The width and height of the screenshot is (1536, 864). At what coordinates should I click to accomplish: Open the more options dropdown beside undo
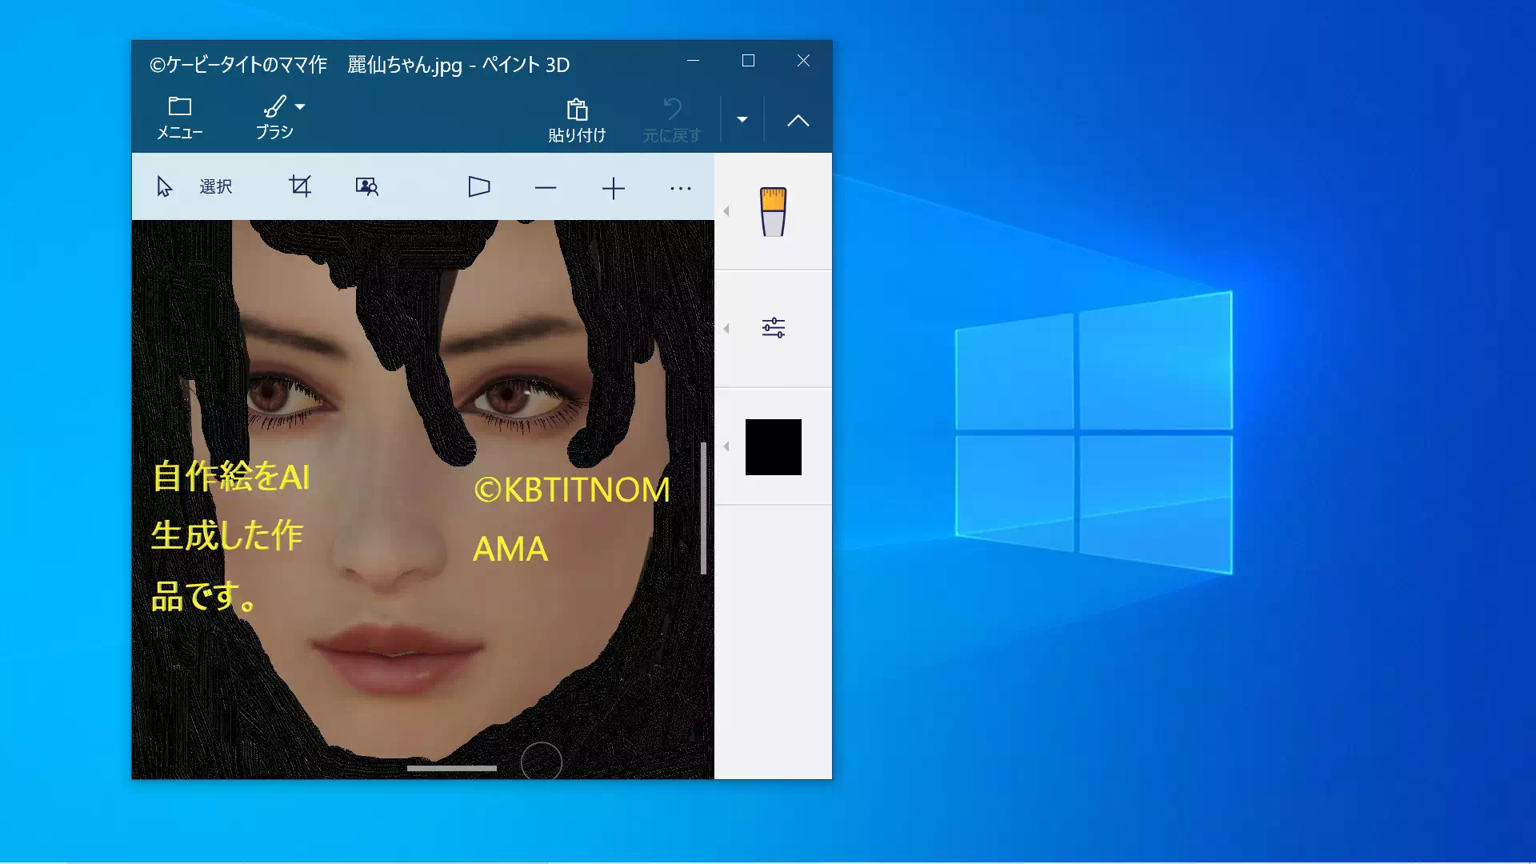(742, 120)
